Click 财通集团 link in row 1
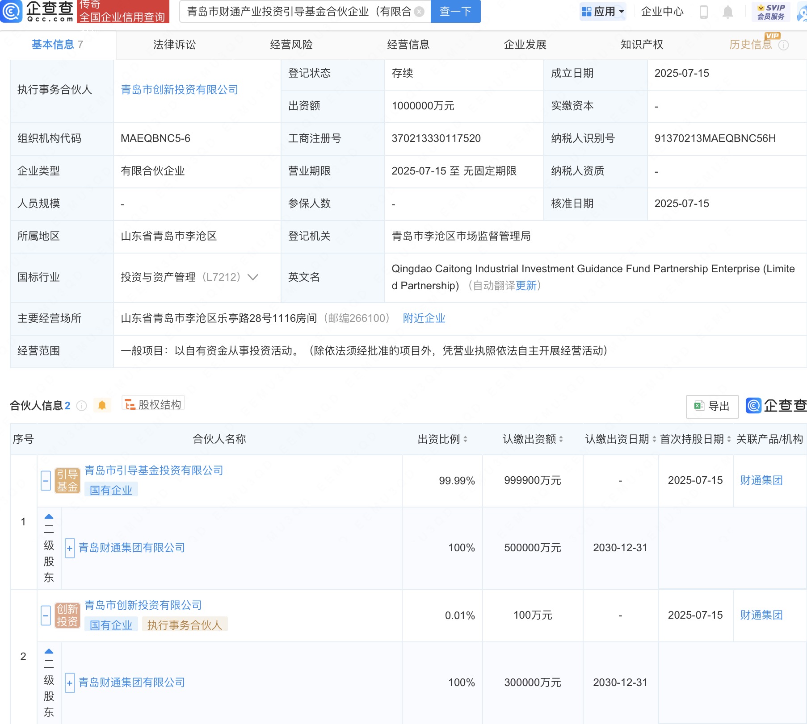This screenshot has width=807, height=724. click(x=761, y=480)
